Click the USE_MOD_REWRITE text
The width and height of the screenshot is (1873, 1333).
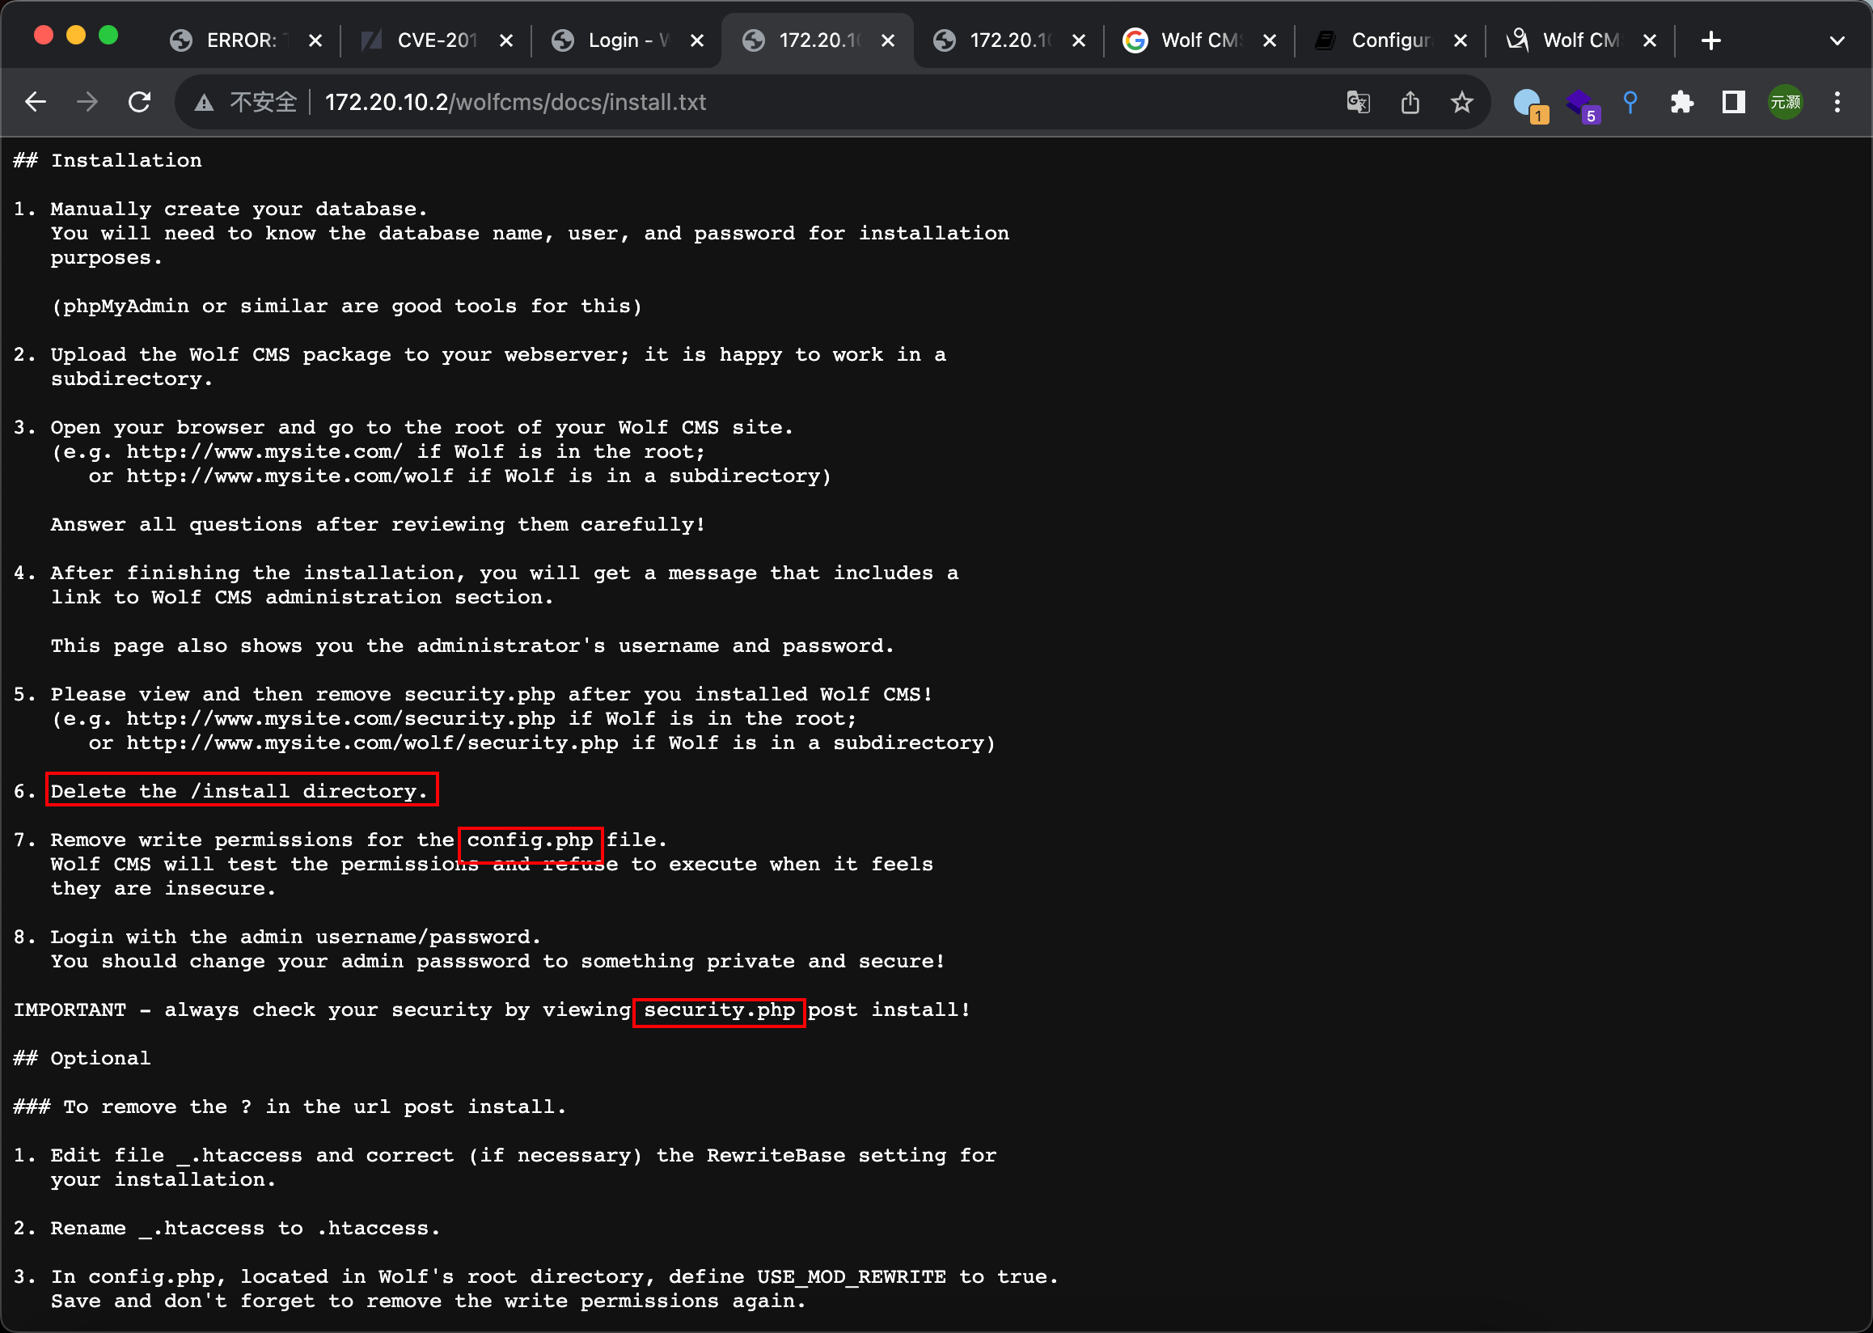tap(851, 1276)
